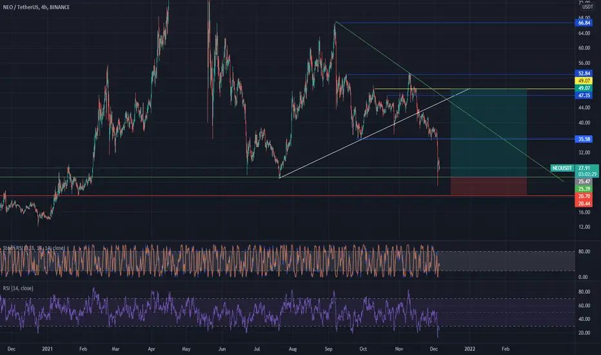The height and width of the screenshot is (355, 601).
Task: Click the Apr label on the time axis
Action: (x=152, y=349)
